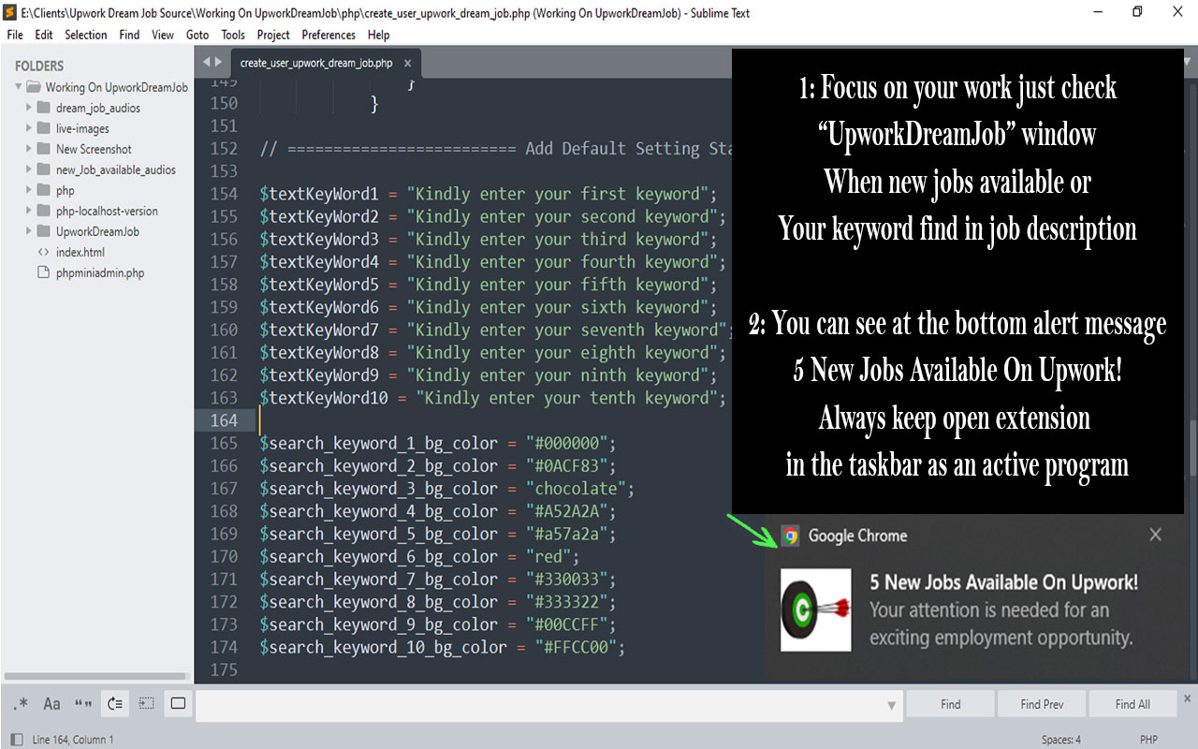Open phpminiadmin.php in sidebar
The image size is (1198, 749).
(100, 272)
